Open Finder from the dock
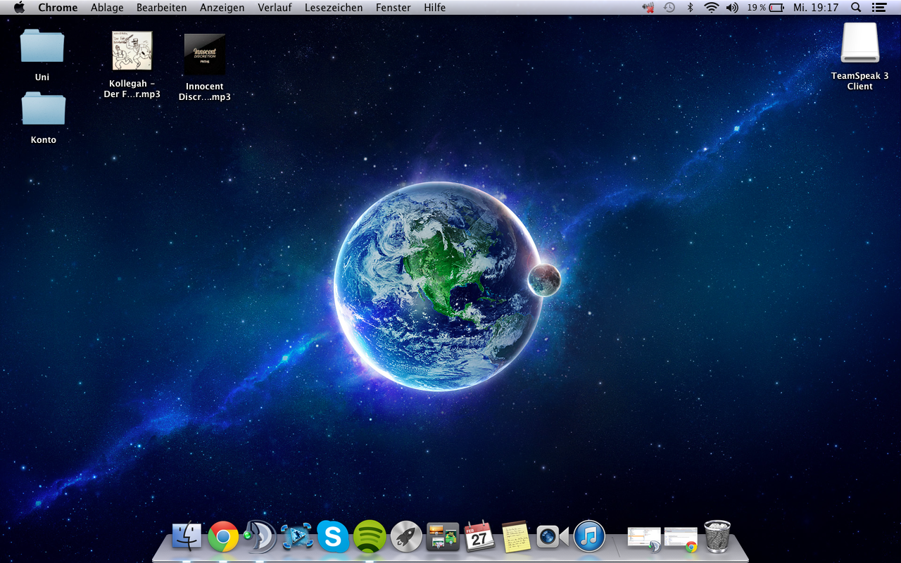 pyautogui.click(x=187, y=536)
